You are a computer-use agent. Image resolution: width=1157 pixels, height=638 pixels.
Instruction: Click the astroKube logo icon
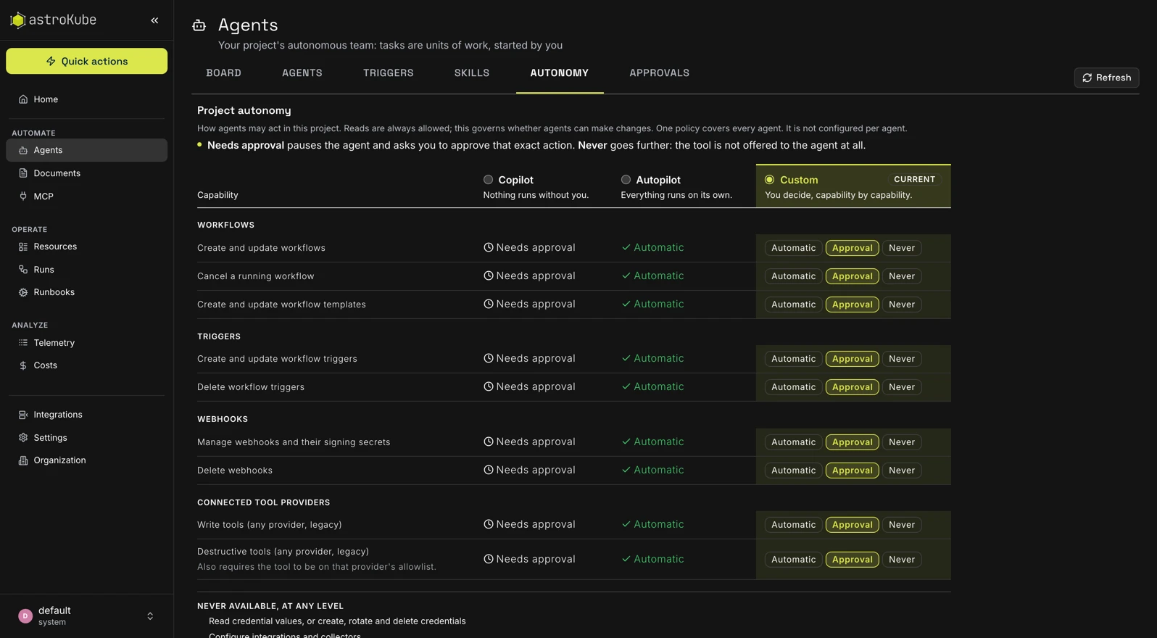(17, 20)
